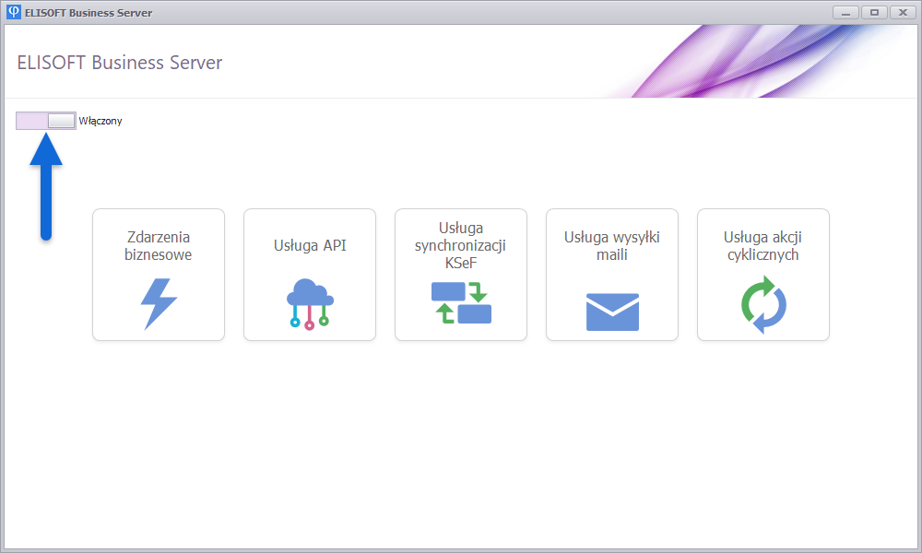922x553 pixels.
Task: Click the ELISOFT Business Server header title
Action: point(120,63)
